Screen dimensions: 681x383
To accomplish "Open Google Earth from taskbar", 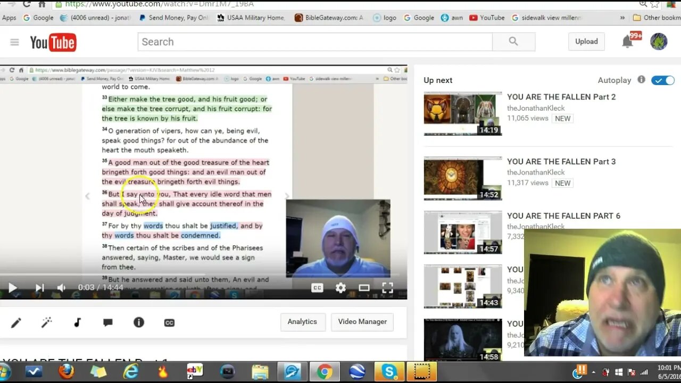I will (x=357, y=372).
